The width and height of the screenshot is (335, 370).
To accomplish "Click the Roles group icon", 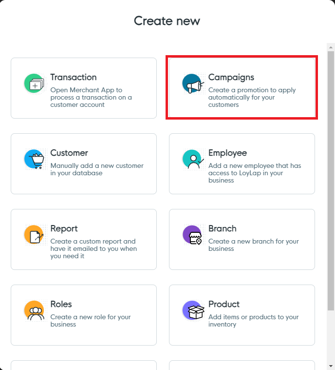I will point(34,310).
